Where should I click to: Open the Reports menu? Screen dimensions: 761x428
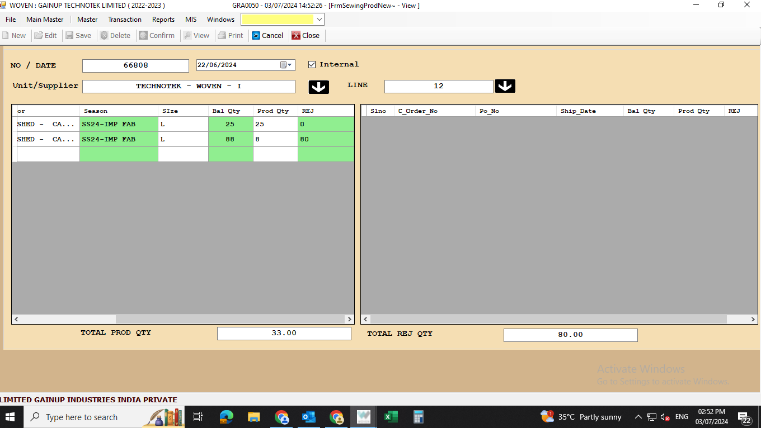coord(163,20)
